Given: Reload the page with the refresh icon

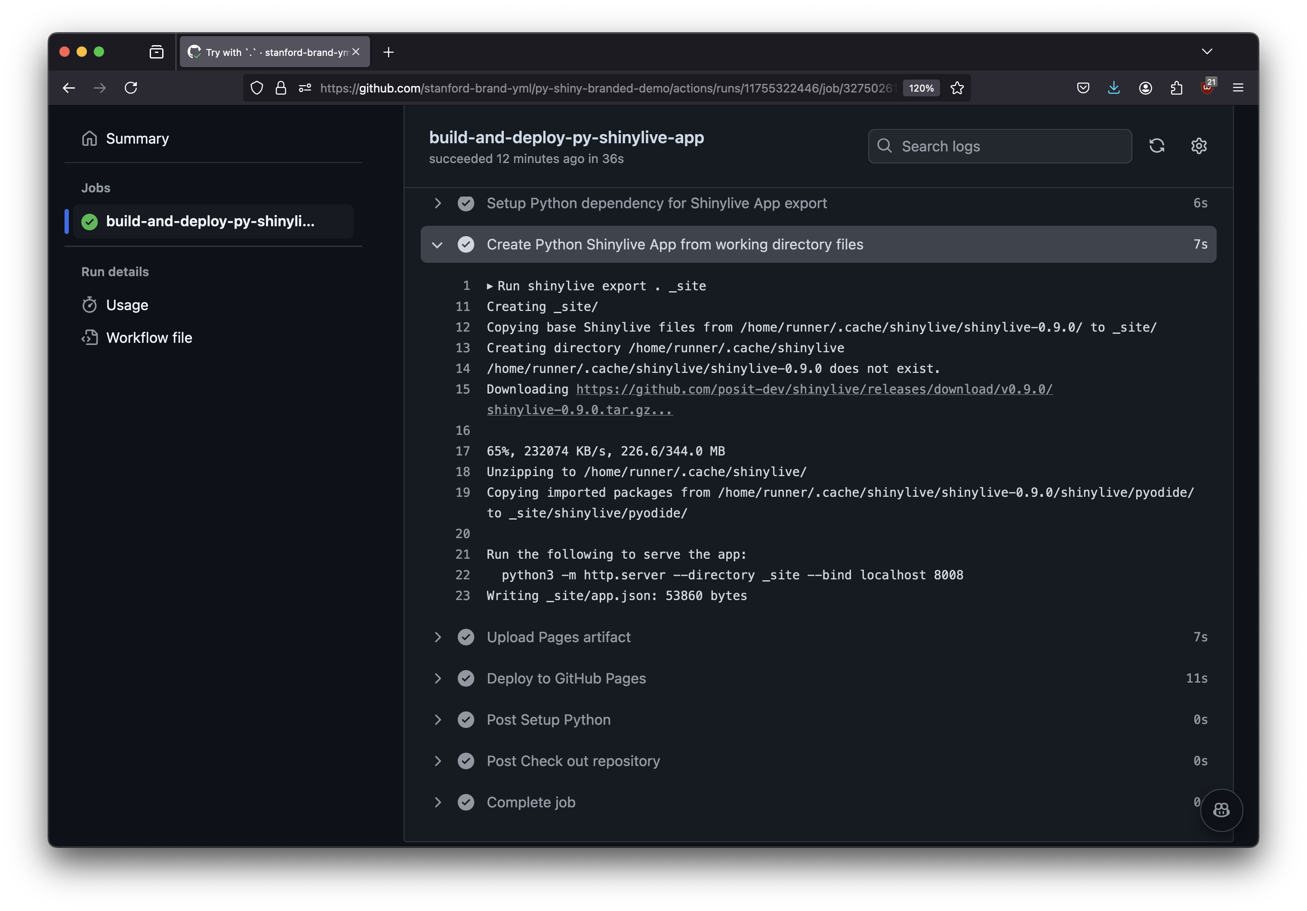Looking at the screenshot, I should pyautogui.click(x=131, y=88).
